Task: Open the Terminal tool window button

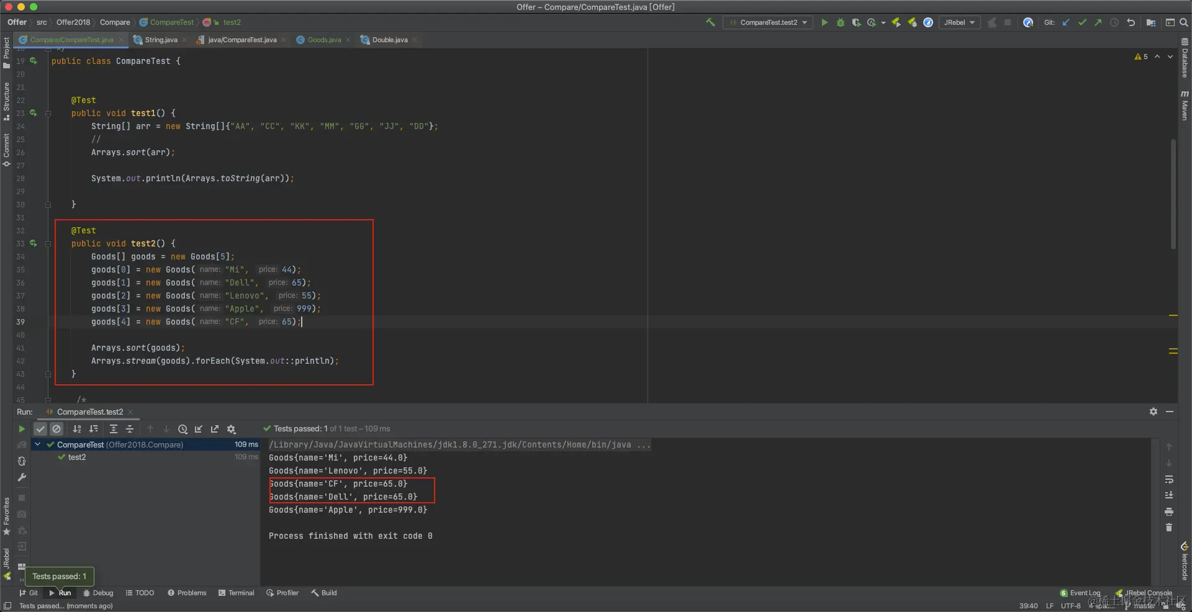Action: click(237, 593)
